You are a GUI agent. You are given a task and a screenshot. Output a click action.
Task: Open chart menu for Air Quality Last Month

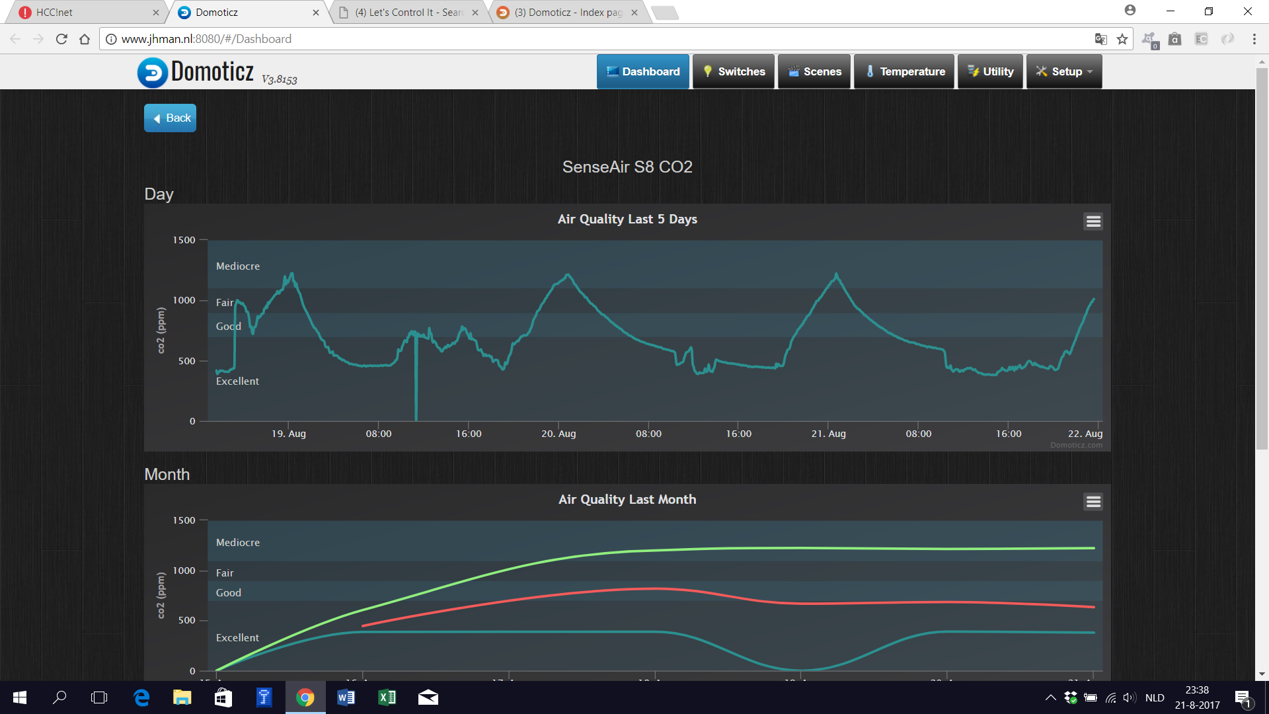[1093, 502]
